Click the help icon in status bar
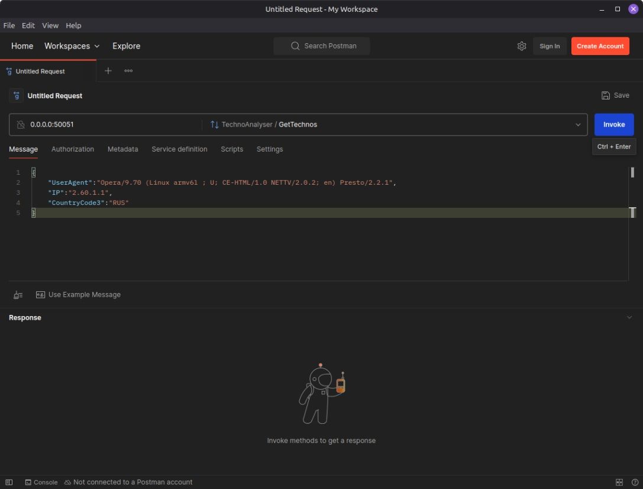The height and width of the screenshot is (489, 643). click(635, 482)
